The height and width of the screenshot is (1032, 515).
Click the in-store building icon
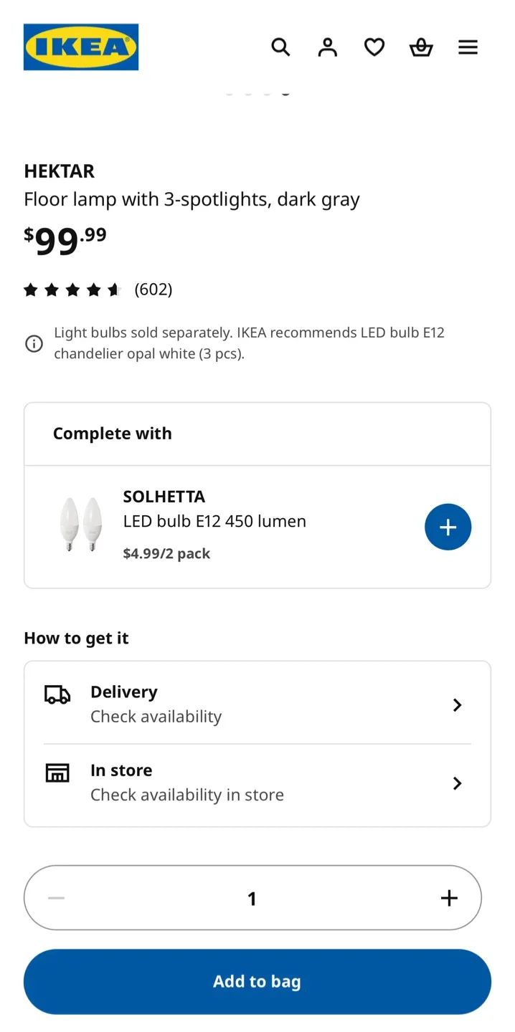[x=57, y=773]
